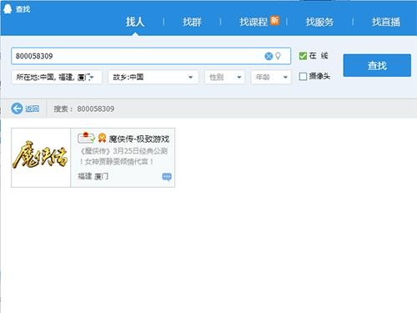This screenshot has height=313, width=417.
Task: Click the 查找 window title text
Action: [x=23, y=9]
